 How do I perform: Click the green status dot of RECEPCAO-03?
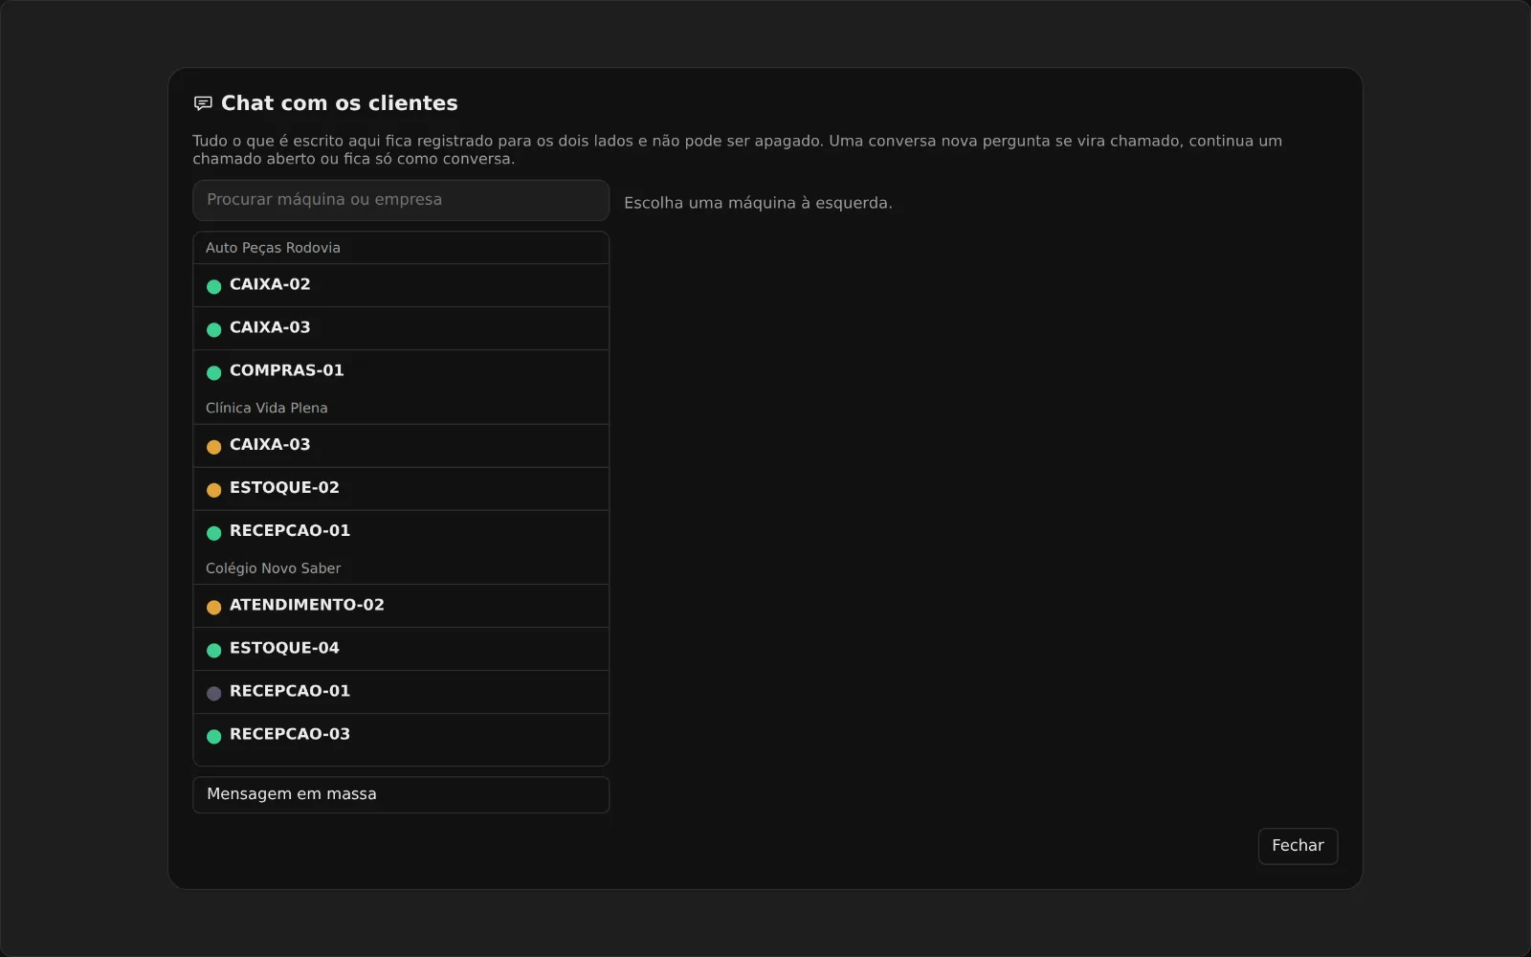pos(213,736)
